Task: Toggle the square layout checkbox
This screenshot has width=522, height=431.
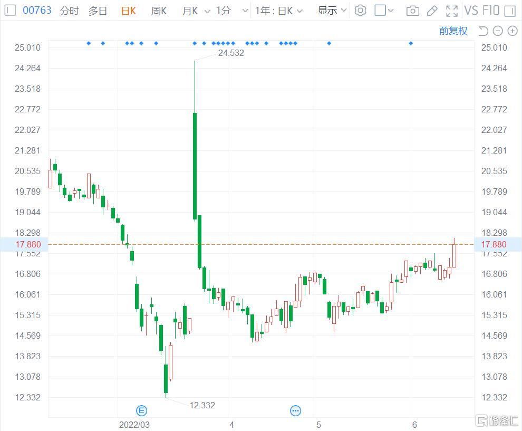Action: [x=380, y=11]
